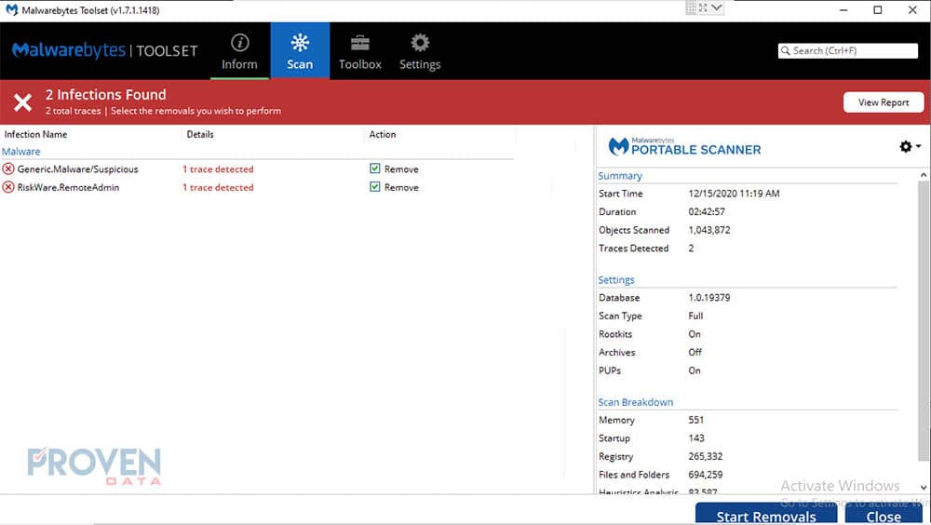Click the Objects Scanned value 1,043,872
This screenshot has height=525, width=931.
[709, 230]
